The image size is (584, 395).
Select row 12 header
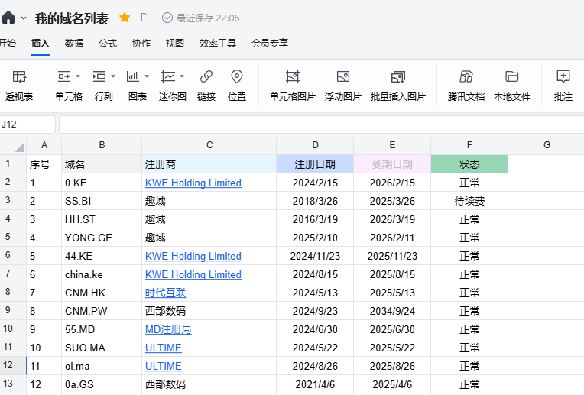pos(13,366)
